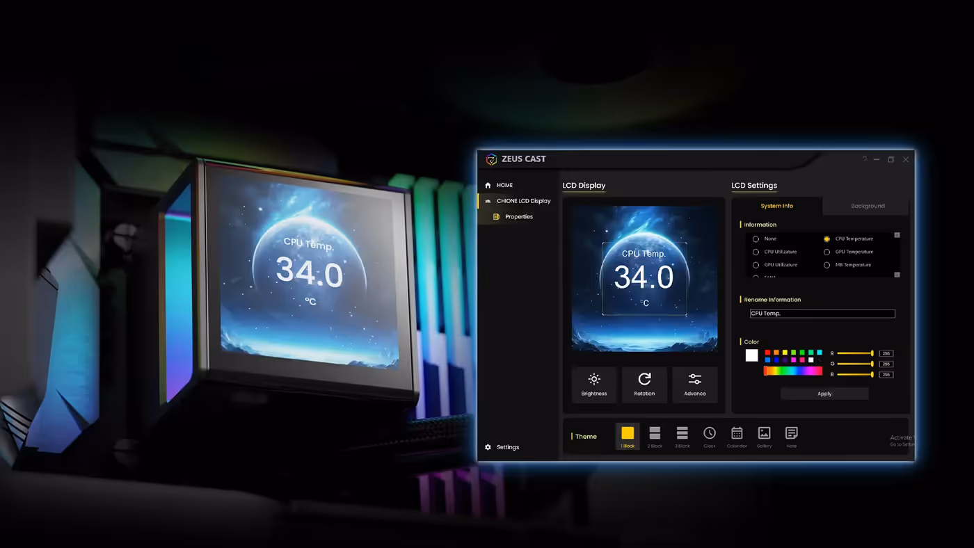
Task: Adjust the B color slider
Action: point(855,374)
